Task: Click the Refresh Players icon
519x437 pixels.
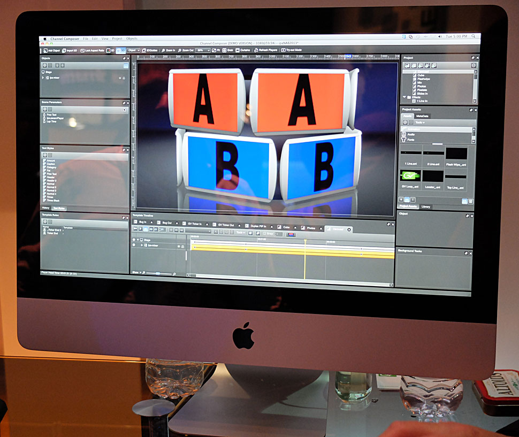Action: pyautogui.click(x=256, y=50)
